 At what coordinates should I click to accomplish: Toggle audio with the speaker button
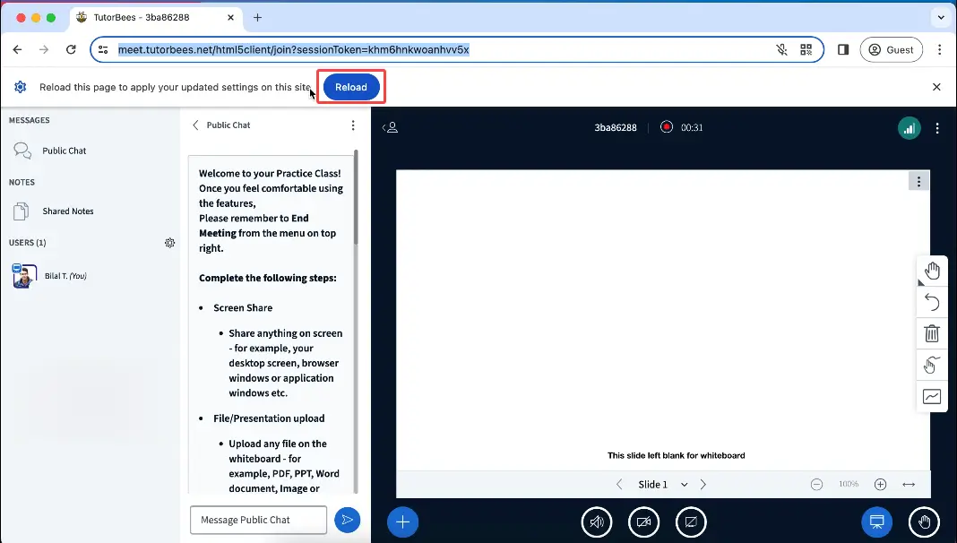[597, 521]
